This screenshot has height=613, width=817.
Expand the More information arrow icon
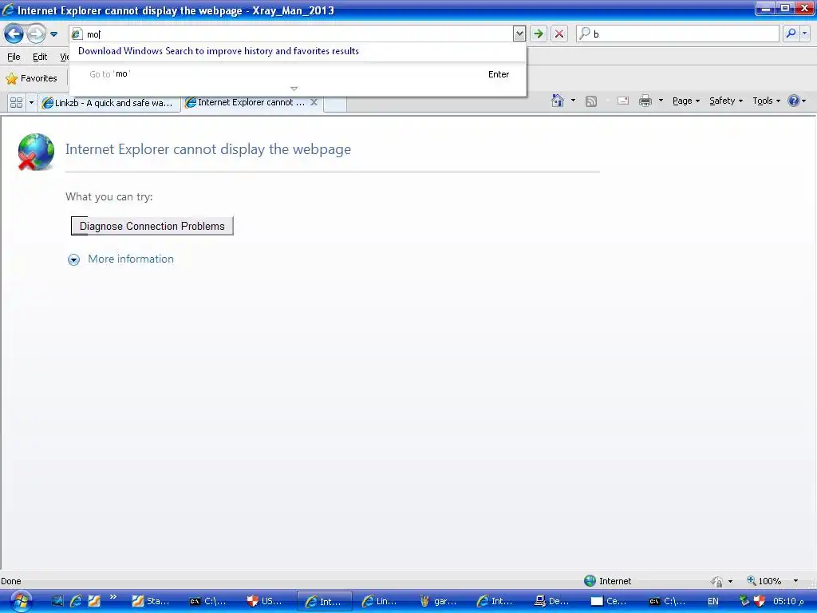pyautogui.click(x=74, y=259)
